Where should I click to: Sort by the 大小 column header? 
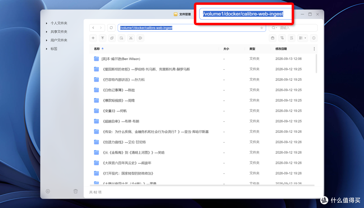coord(226,49)
